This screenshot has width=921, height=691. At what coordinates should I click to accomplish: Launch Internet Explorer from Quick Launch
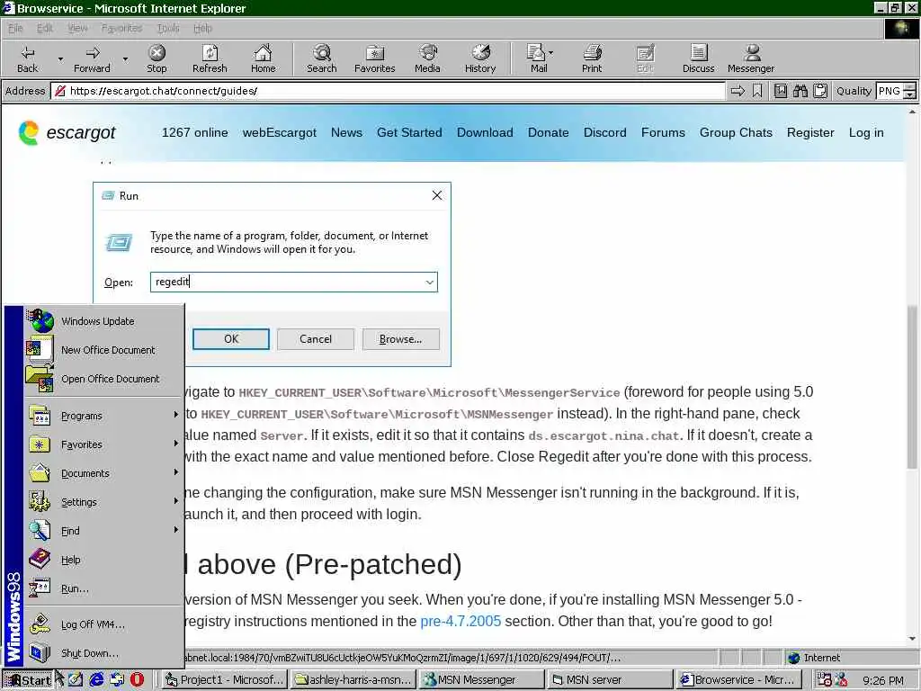(x=96, y=680)
